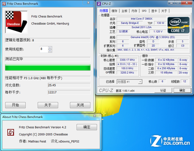Click the cores count value 6
The height and width of the screenshot is (151, 194).
(162, 81)
